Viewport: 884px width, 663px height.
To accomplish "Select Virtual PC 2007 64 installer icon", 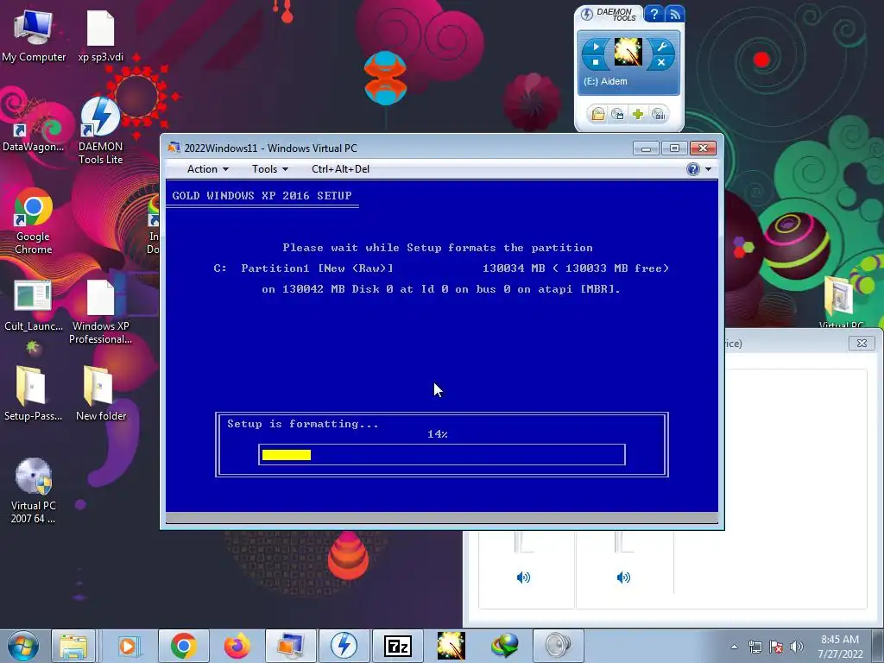I will (34, 490).
